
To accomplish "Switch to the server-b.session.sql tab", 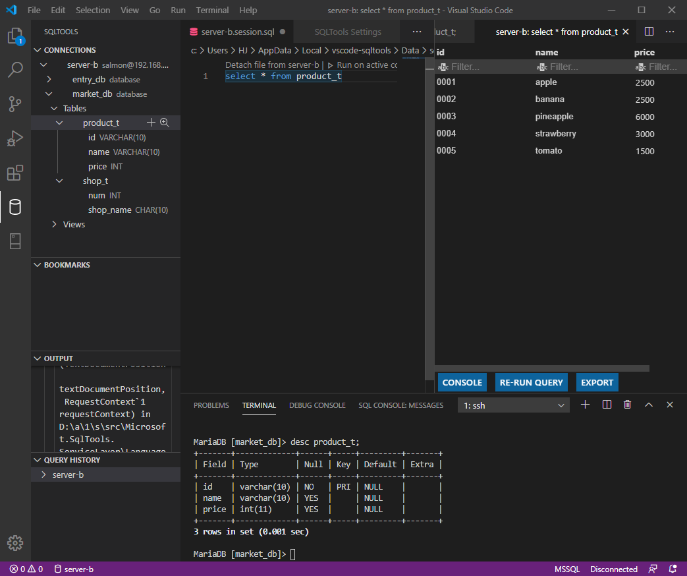I will point(238,32).
